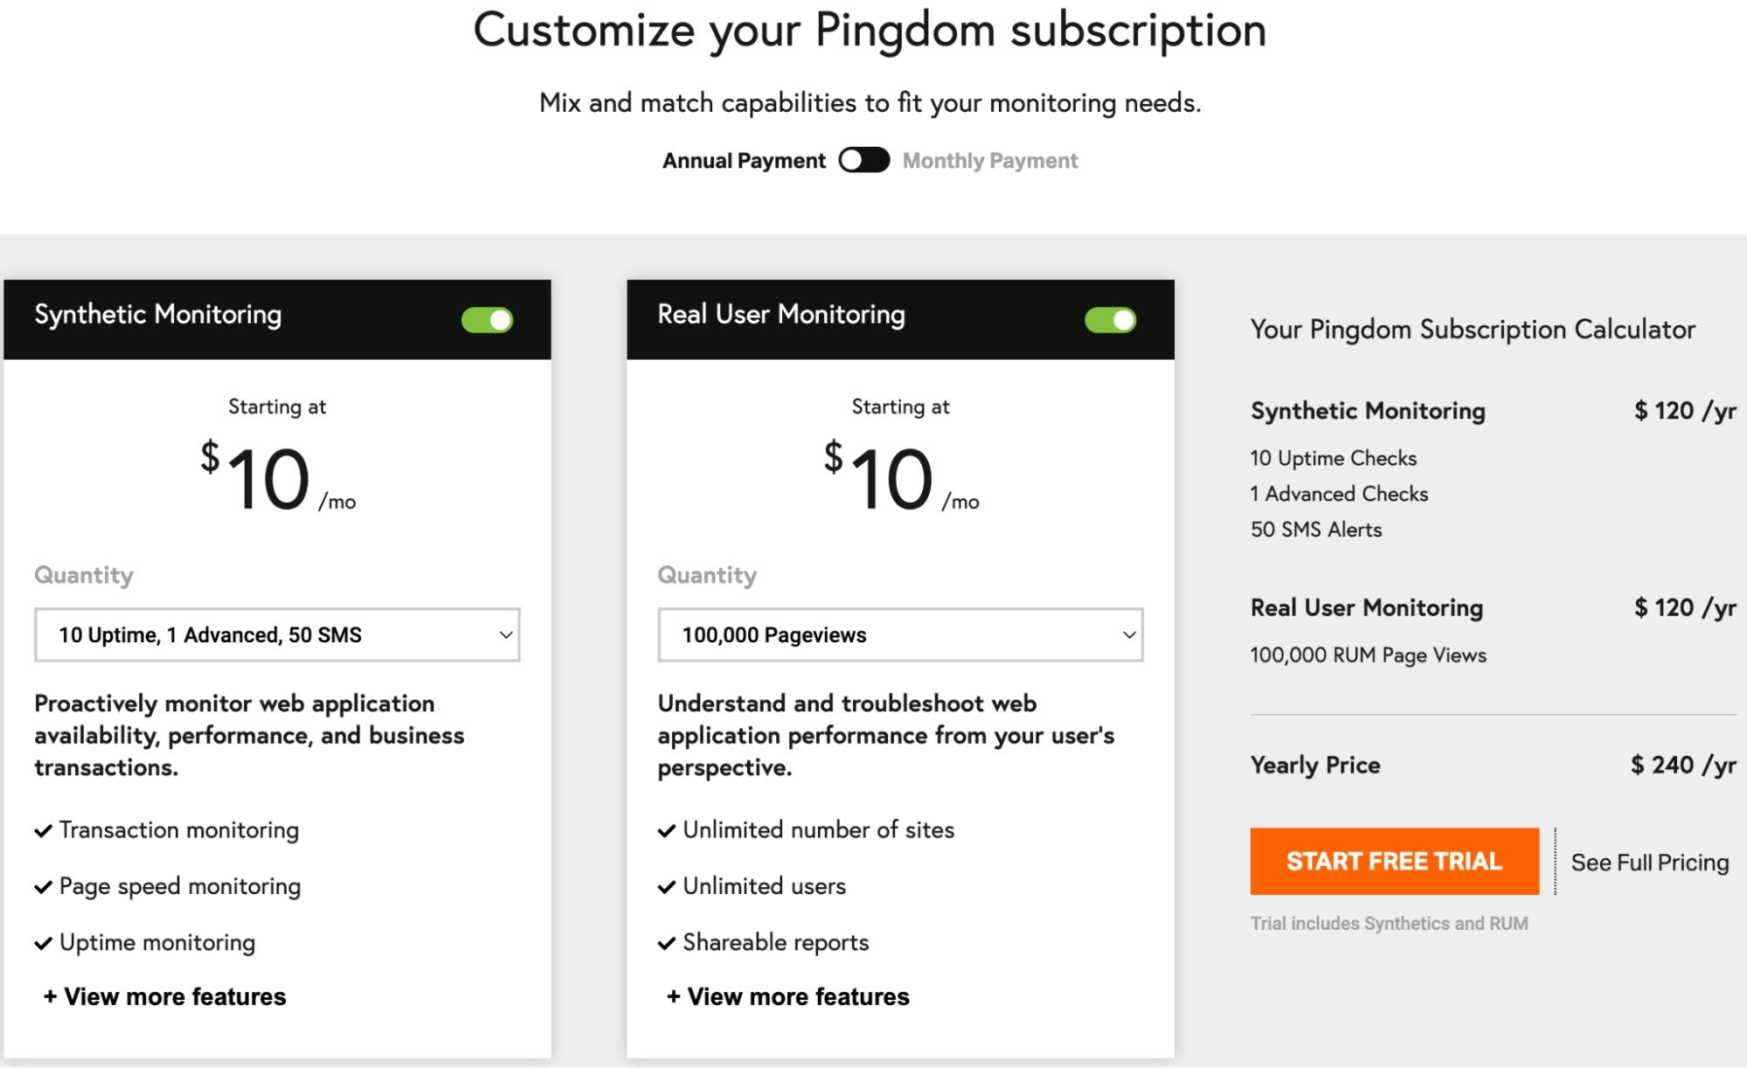Click START FREE TRIAL
This screenshot has height=1068, width=1747.
[1393, 861]
